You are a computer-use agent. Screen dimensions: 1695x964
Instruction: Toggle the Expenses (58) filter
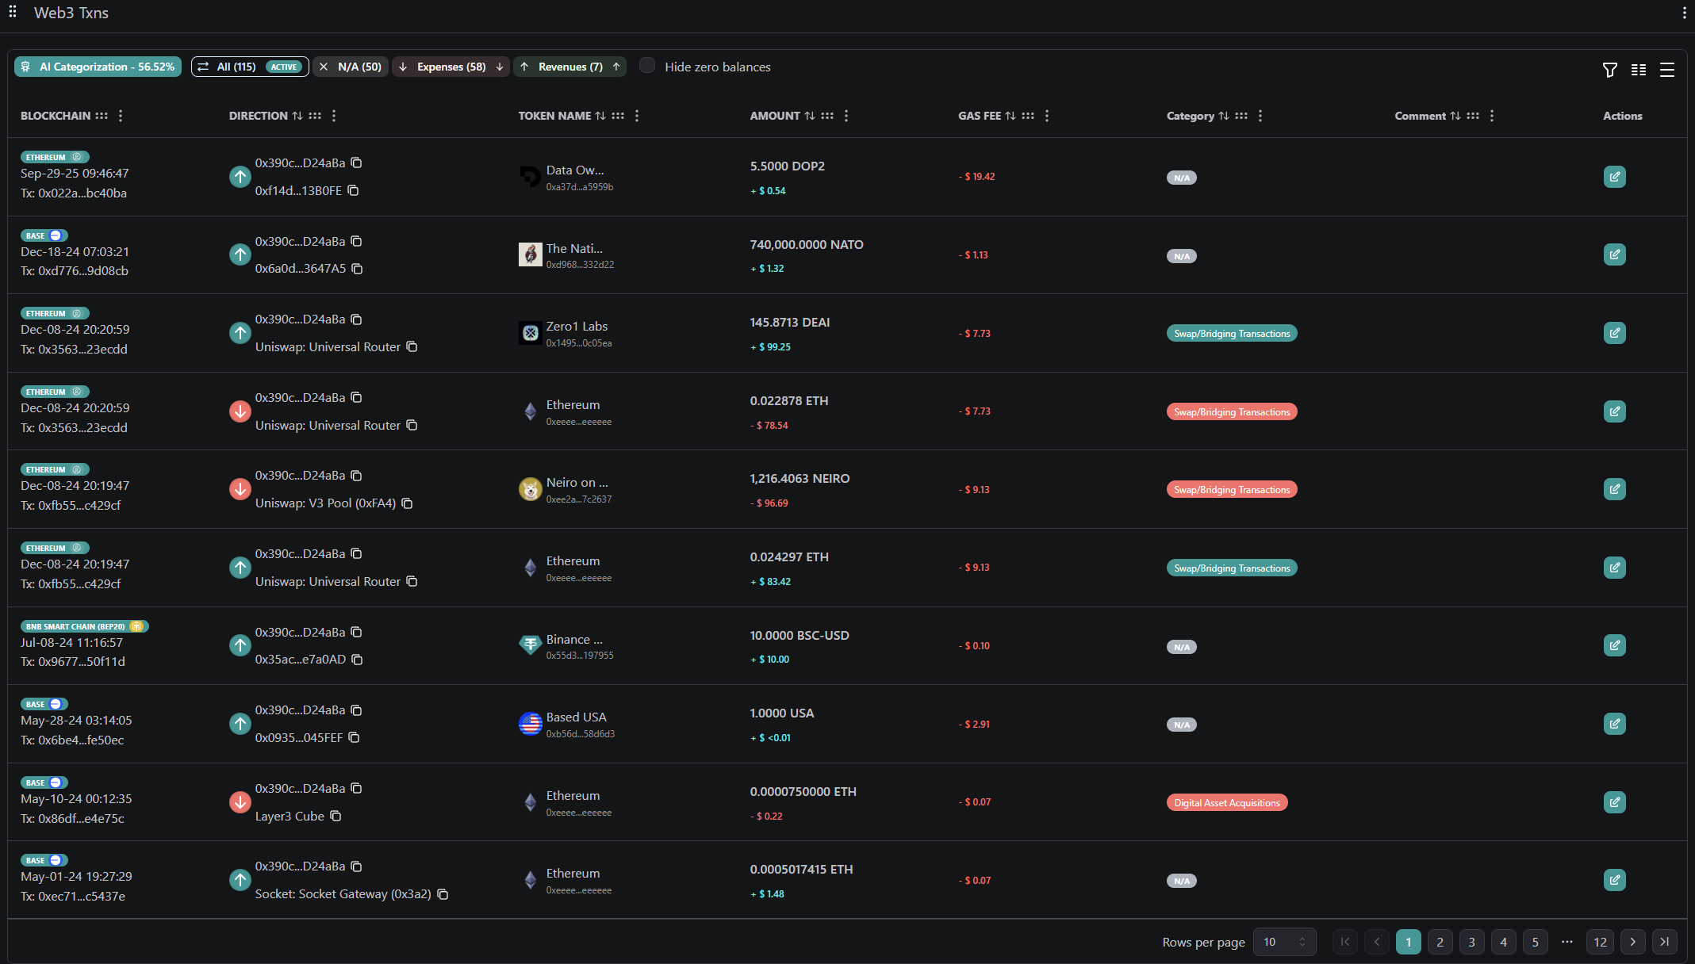click(450, 67)
